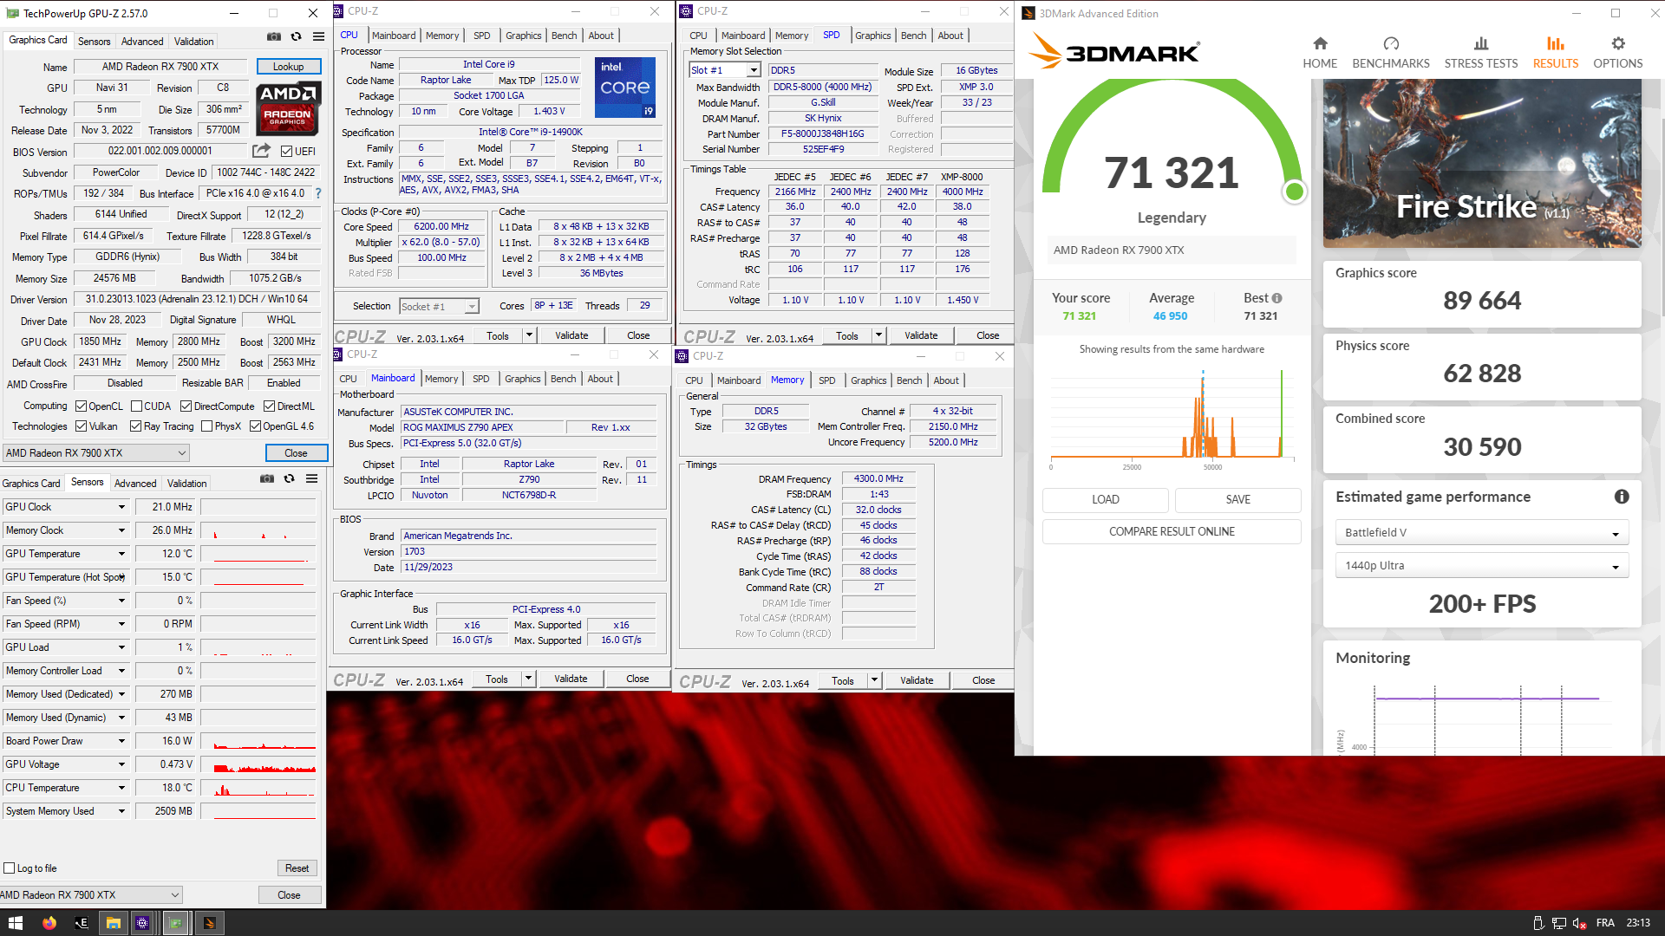Screen dimensions: 1665x936
Task: Click the 3DMark LOAD button
Action: pos(1106,499)
